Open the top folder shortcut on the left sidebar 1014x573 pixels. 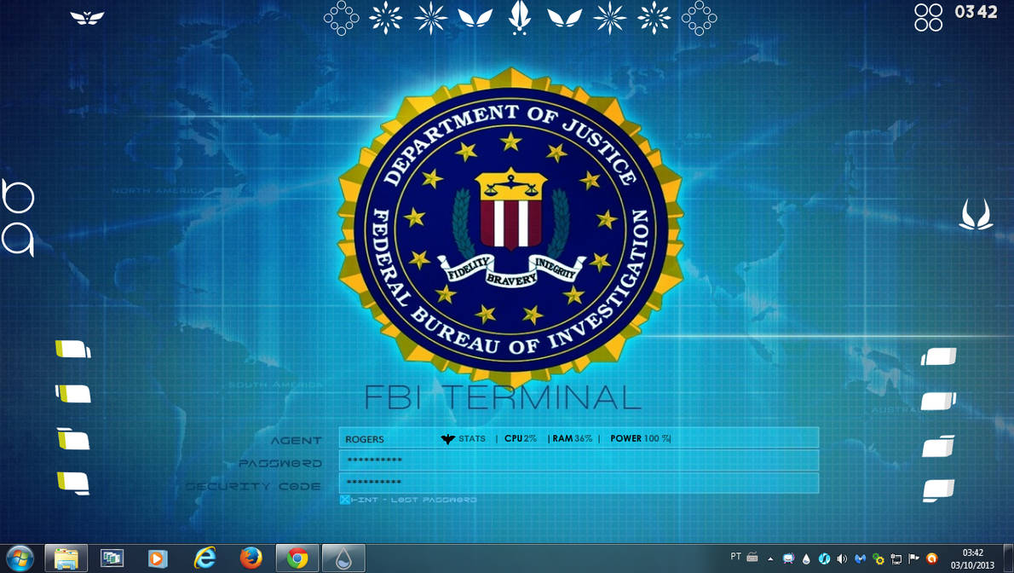pos(71,348)
